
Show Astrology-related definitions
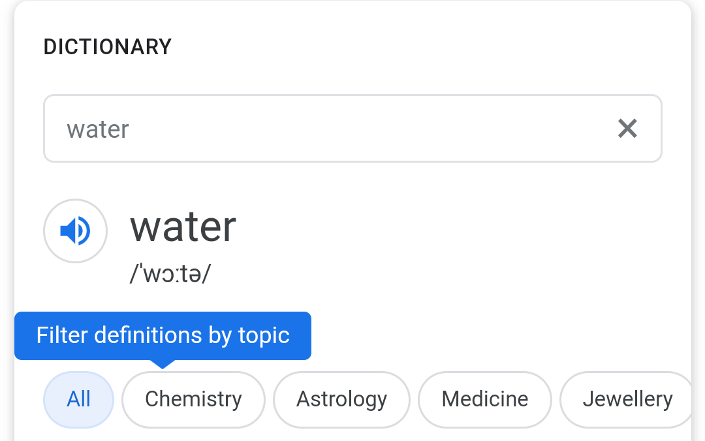coord(341,399)
